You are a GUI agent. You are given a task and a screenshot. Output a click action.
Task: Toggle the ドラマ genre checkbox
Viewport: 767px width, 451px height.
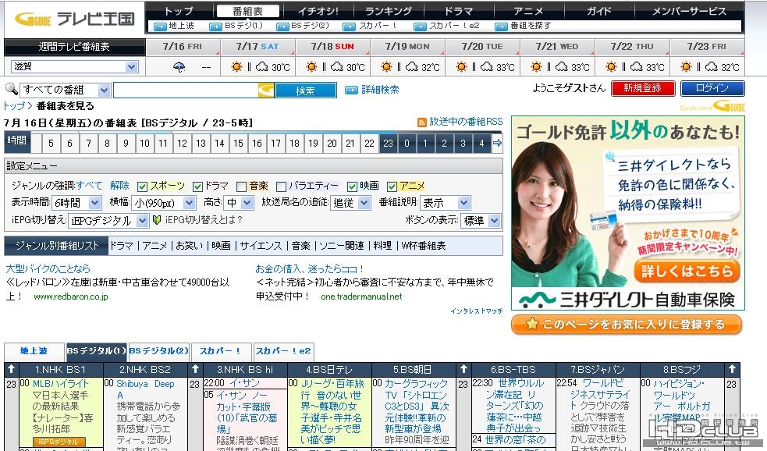(x=197, y=186)
